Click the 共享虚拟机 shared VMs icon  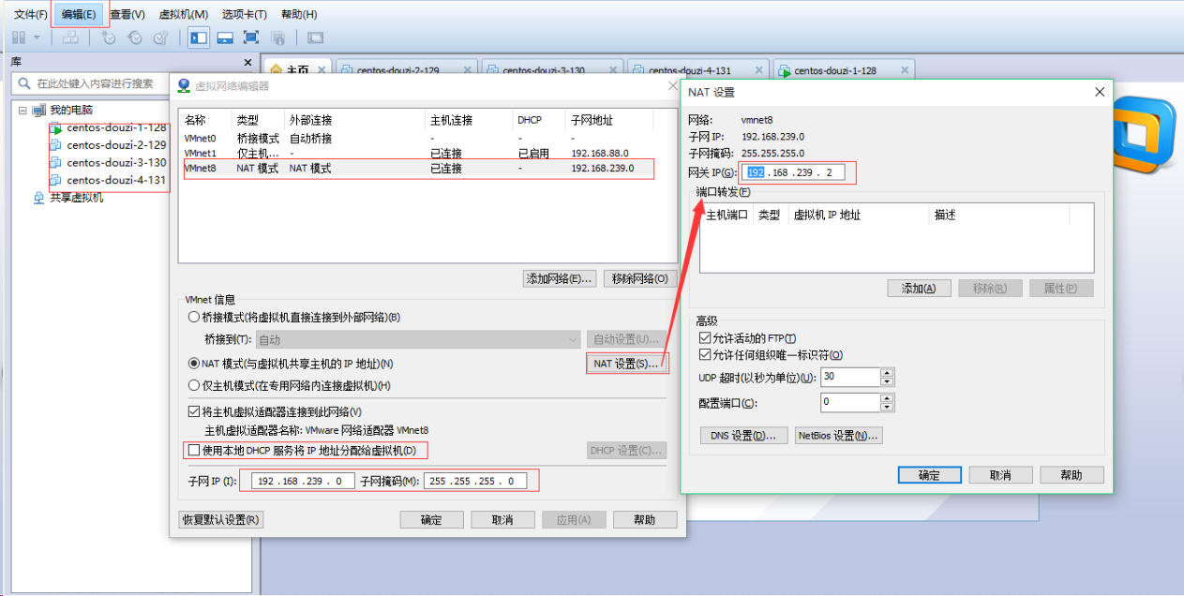pos(38,198)
